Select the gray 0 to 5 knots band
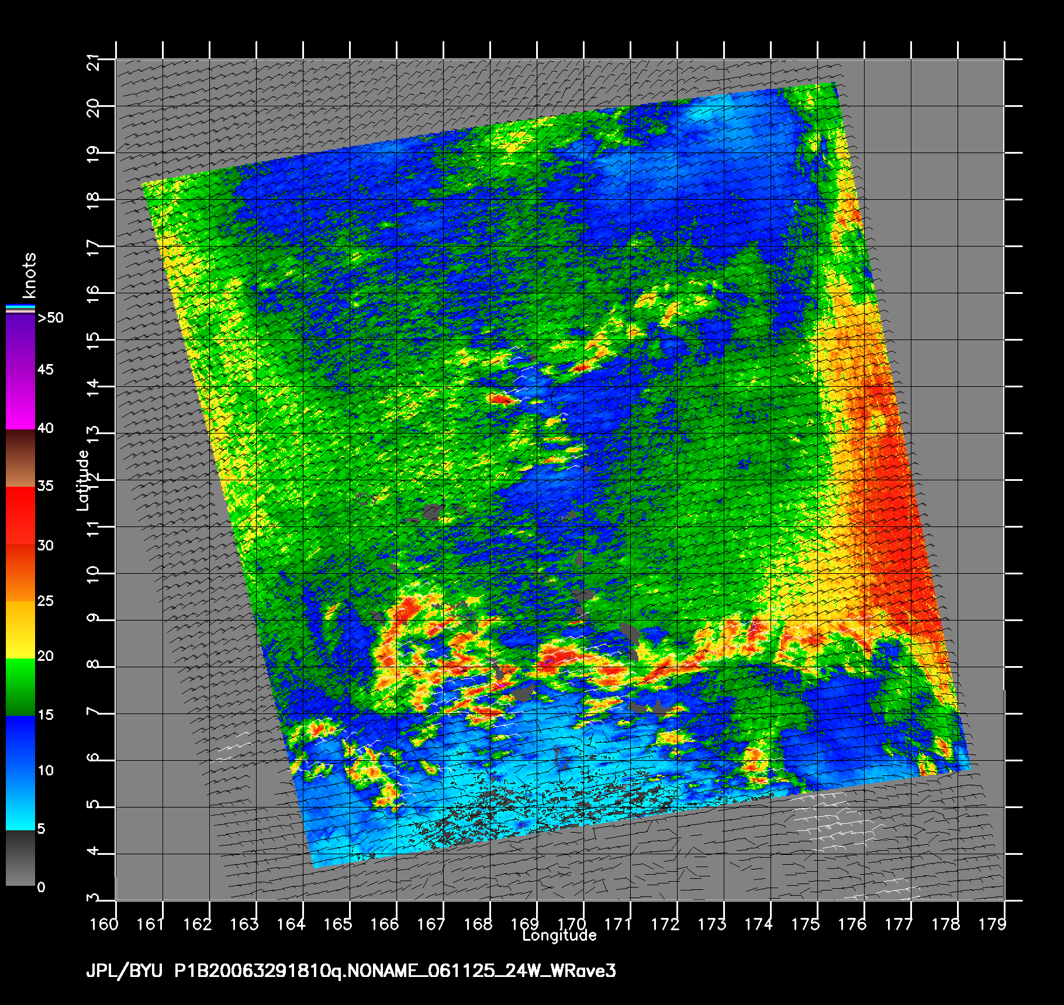 click(20, 858)
